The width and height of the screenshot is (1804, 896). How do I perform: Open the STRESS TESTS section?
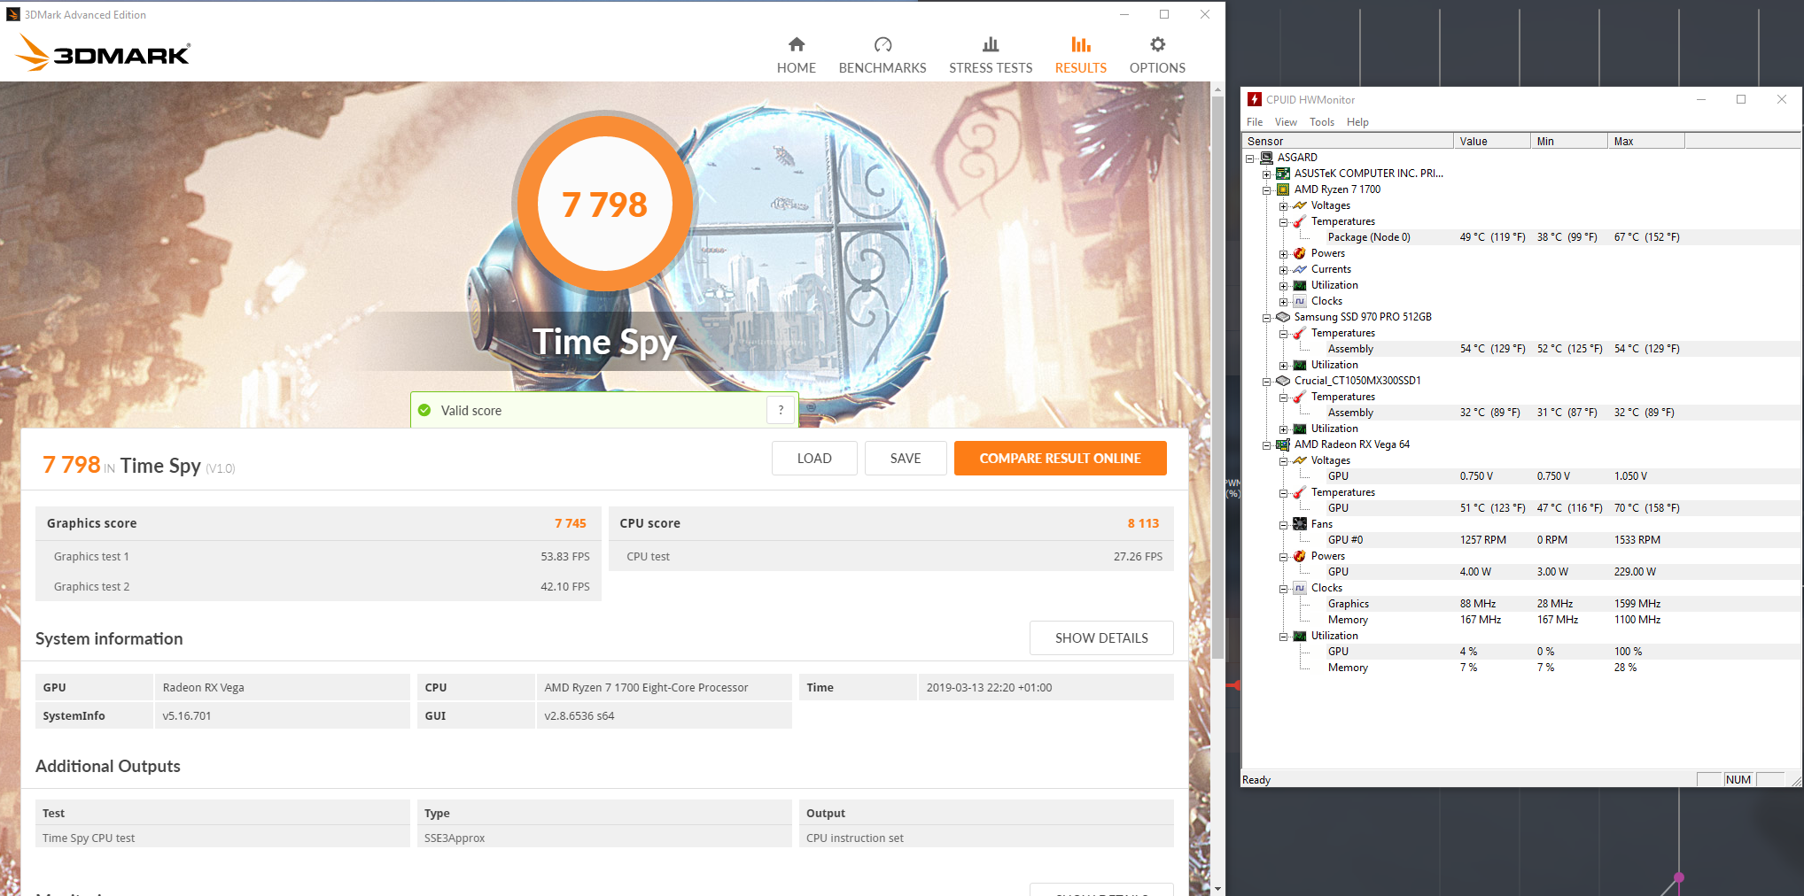click(x=991, y=55)
